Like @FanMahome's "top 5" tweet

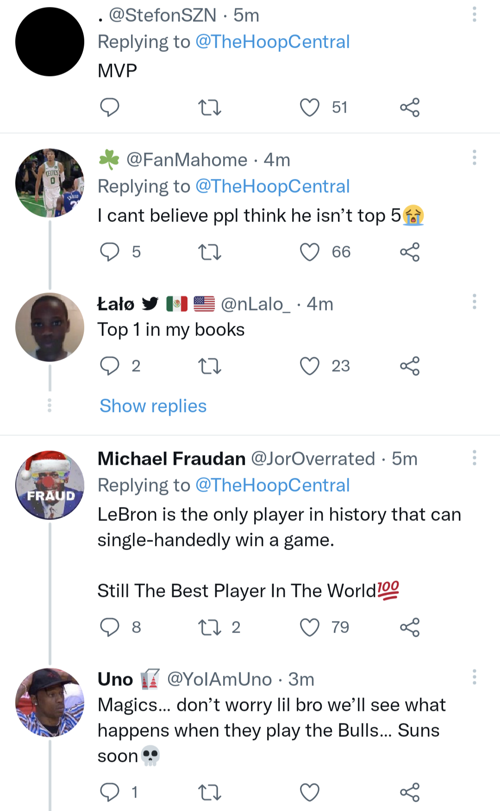click(x=310, y=252)
